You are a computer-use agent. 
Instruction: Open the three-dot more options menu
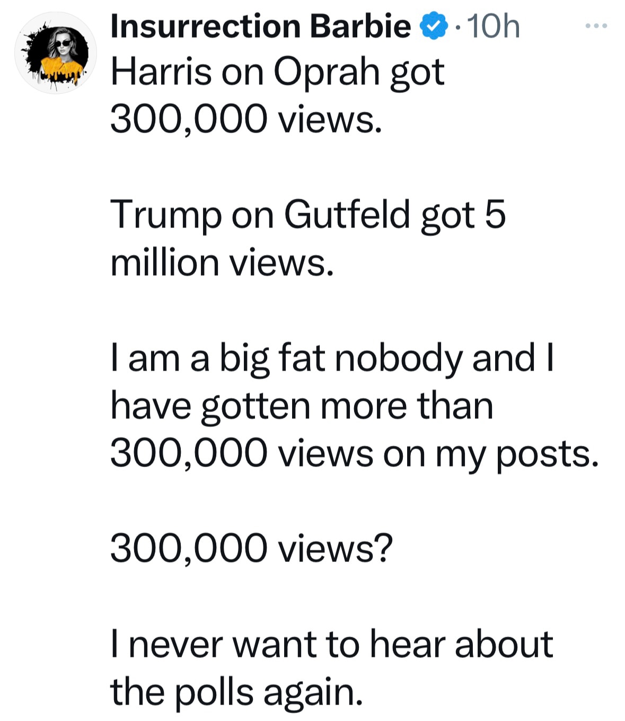[x=596, y=25]
